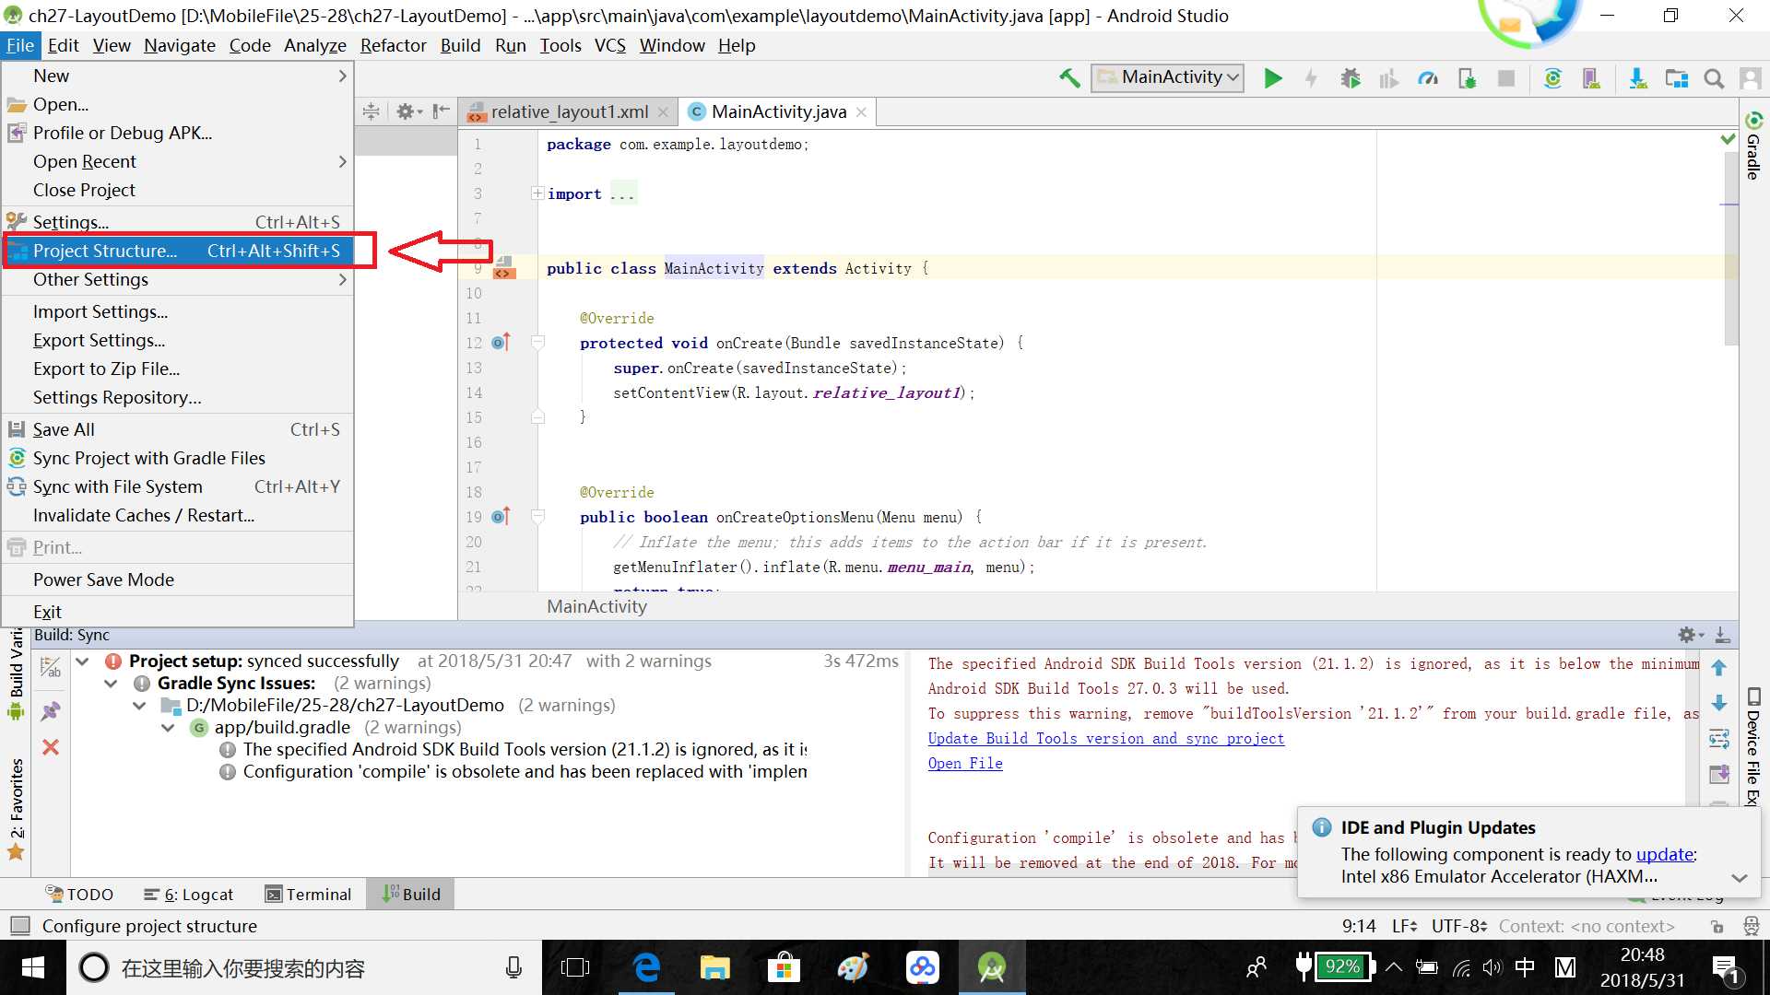Click the Run app button (green triangle)
1770x995 pixels.
[1271, 77]
